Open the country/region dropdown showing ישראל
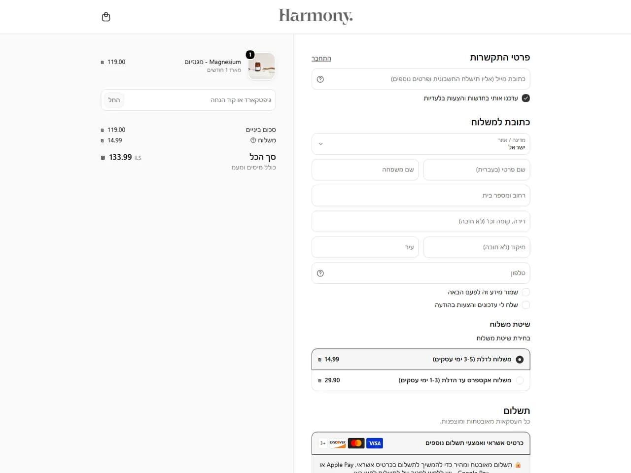This screenshot has width=631, height=473. coord(421,144)
